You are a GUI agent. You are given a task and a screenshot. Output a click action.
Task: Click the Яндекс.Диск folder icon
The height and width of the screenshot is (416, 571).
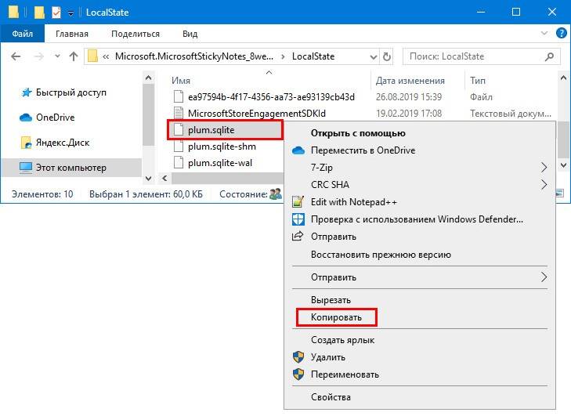26,143
